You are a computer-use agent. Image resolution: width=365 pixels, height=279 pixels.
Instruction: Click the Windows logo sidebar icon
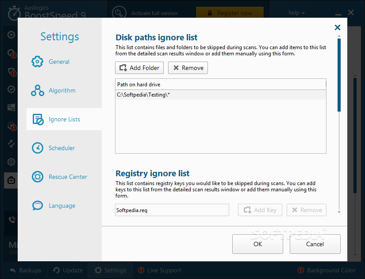pyautogui.click(x=11, y=108)
